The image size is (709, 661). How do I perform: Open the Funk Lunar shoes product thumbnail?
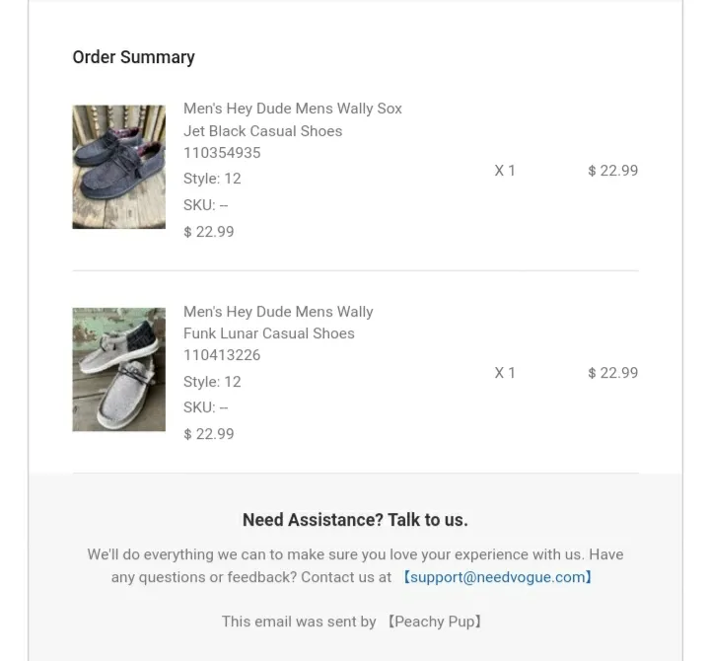[119, 370]
